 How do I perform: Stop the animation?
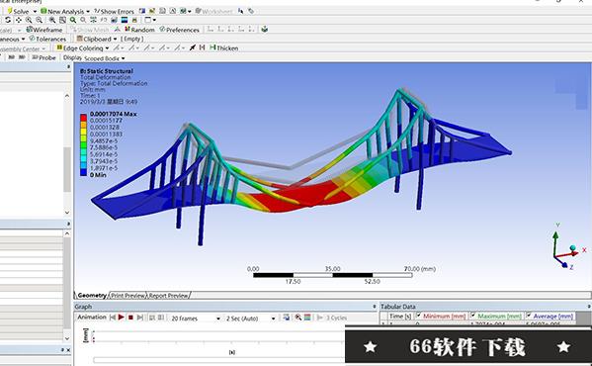click(130, 318)
